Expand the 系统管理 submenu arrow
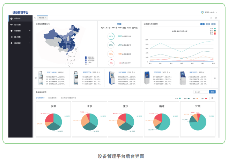 pyautogui.click(x=30, y=43)
